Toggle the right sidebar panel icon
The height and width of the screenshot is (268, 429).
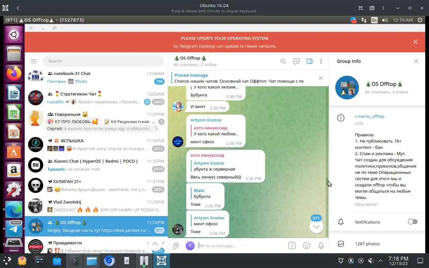click(x=309, y=61)
